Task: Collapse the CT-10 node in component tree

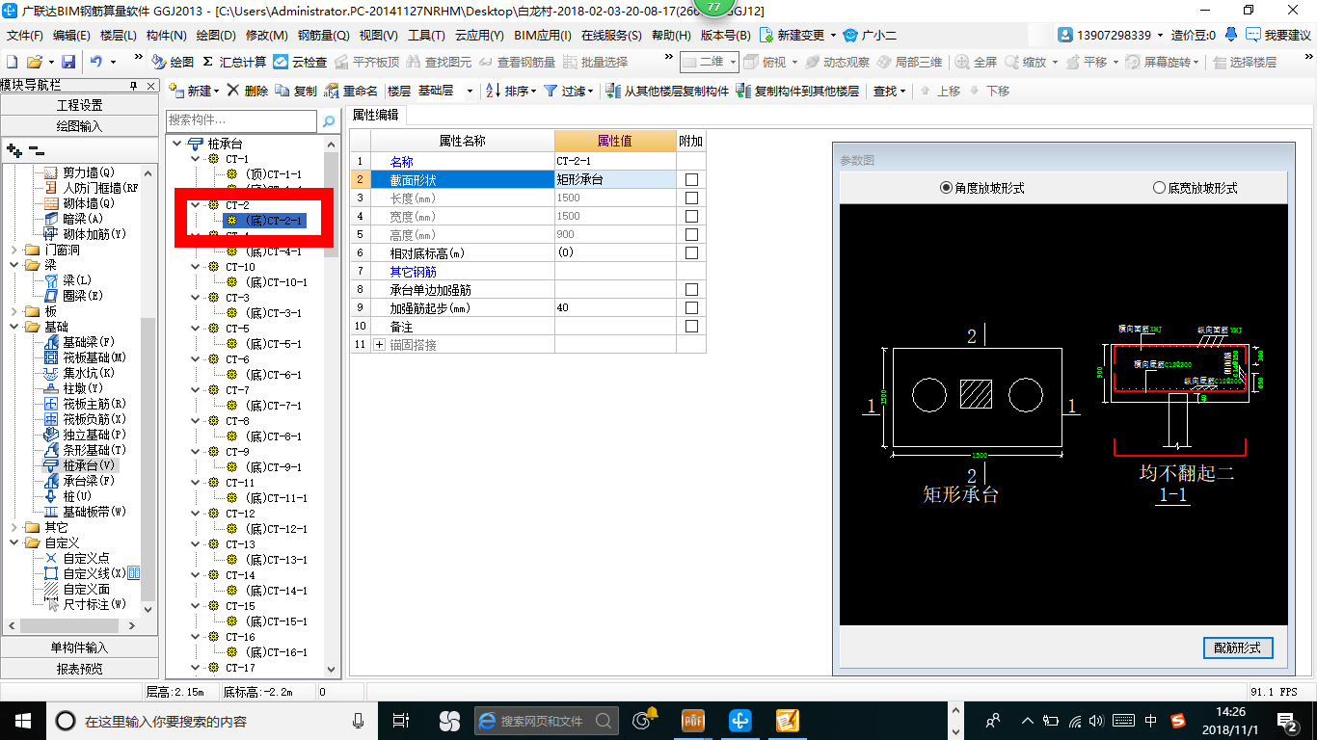Action: coord(196,267)
